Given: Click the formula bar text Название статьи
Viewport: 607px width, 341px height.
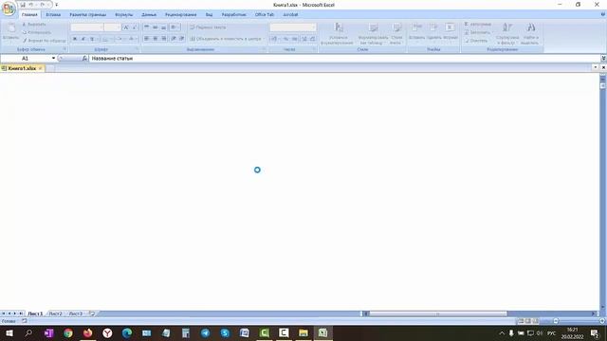Looking at the screenshot, I should point(112,59).
